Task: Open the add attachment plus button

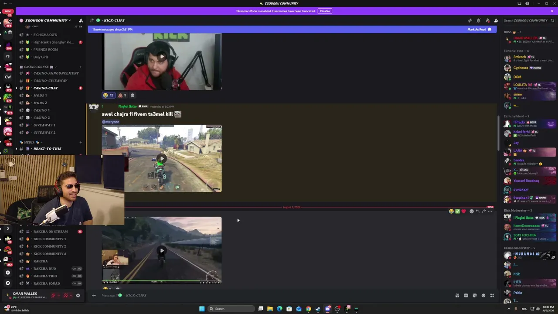Action: tap(93, 296)
